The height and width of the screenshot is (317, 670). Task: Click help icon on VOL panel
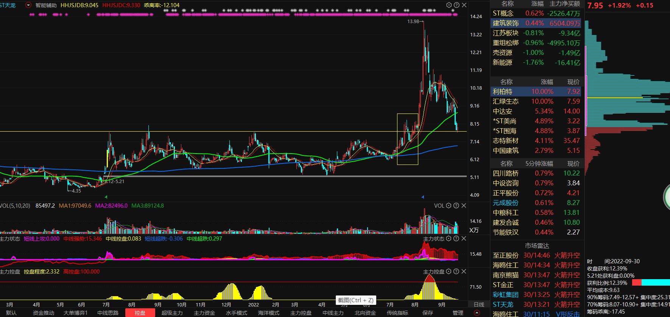[456, 206]
